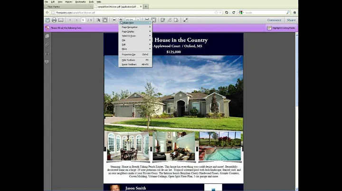Toggle the Properties Bar menu entry

coord(135,54)
